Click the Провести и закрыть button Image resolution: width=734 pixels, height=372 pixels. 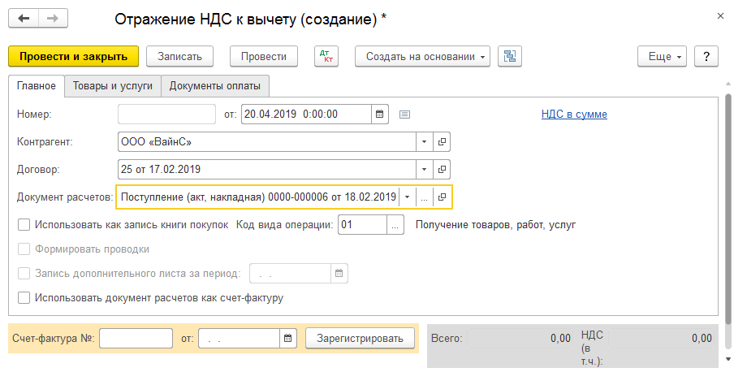pos(73,56)
